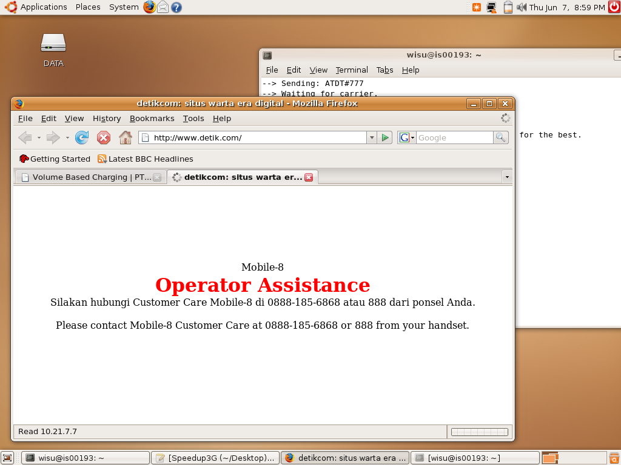Reload the detik.com page
This screenshot has height=465, width=621.
coord(82,137)
